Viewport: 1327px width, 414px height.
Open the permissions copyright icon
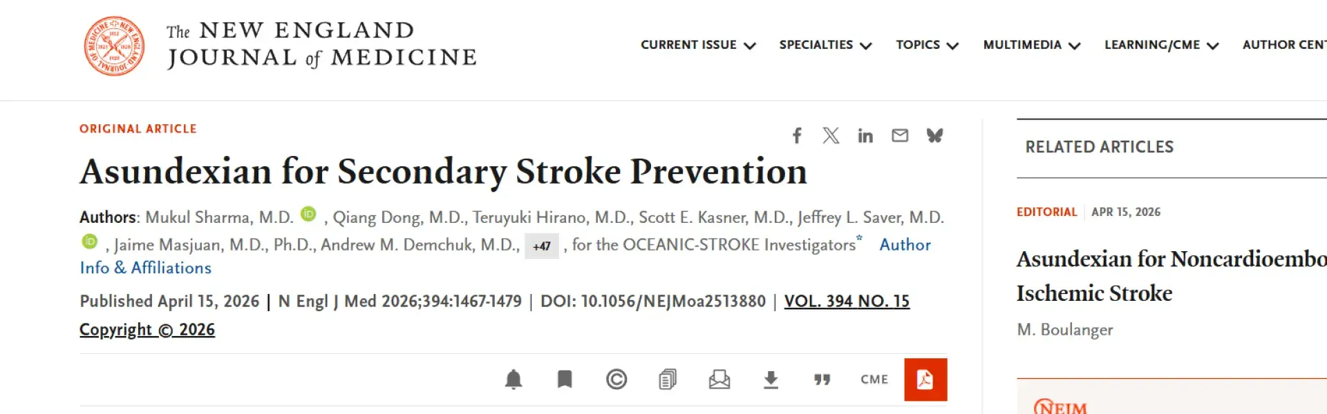coord(617,379)
